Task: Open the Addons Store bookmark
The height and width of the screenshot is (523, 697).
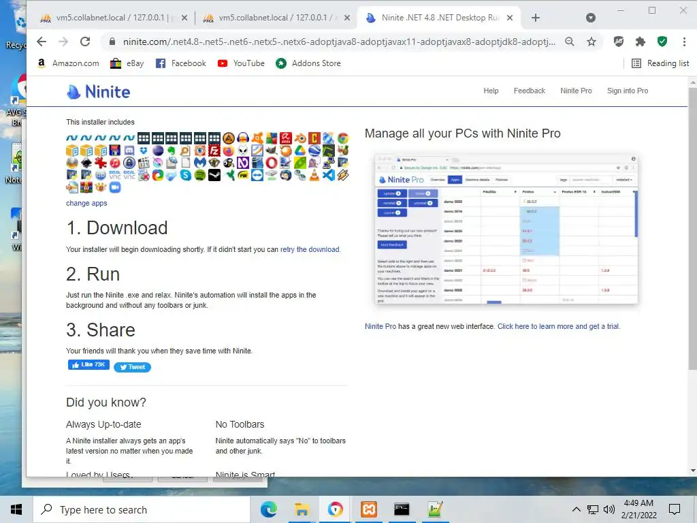Action: pyautogui.click(x=308, y=63)
